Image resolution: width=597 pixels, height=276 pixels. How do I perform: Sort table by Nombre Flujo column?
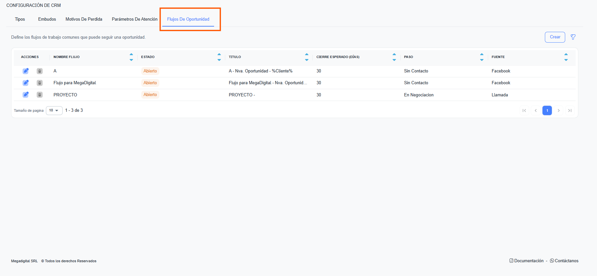tap(131, 57)
